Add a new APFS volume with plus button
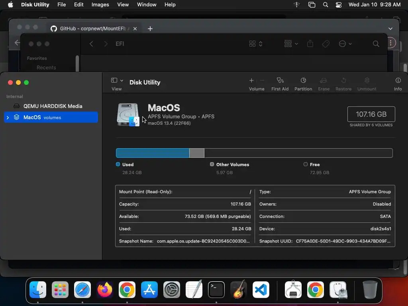The width and height of the screenshot is (408, 306). point(251,80)
